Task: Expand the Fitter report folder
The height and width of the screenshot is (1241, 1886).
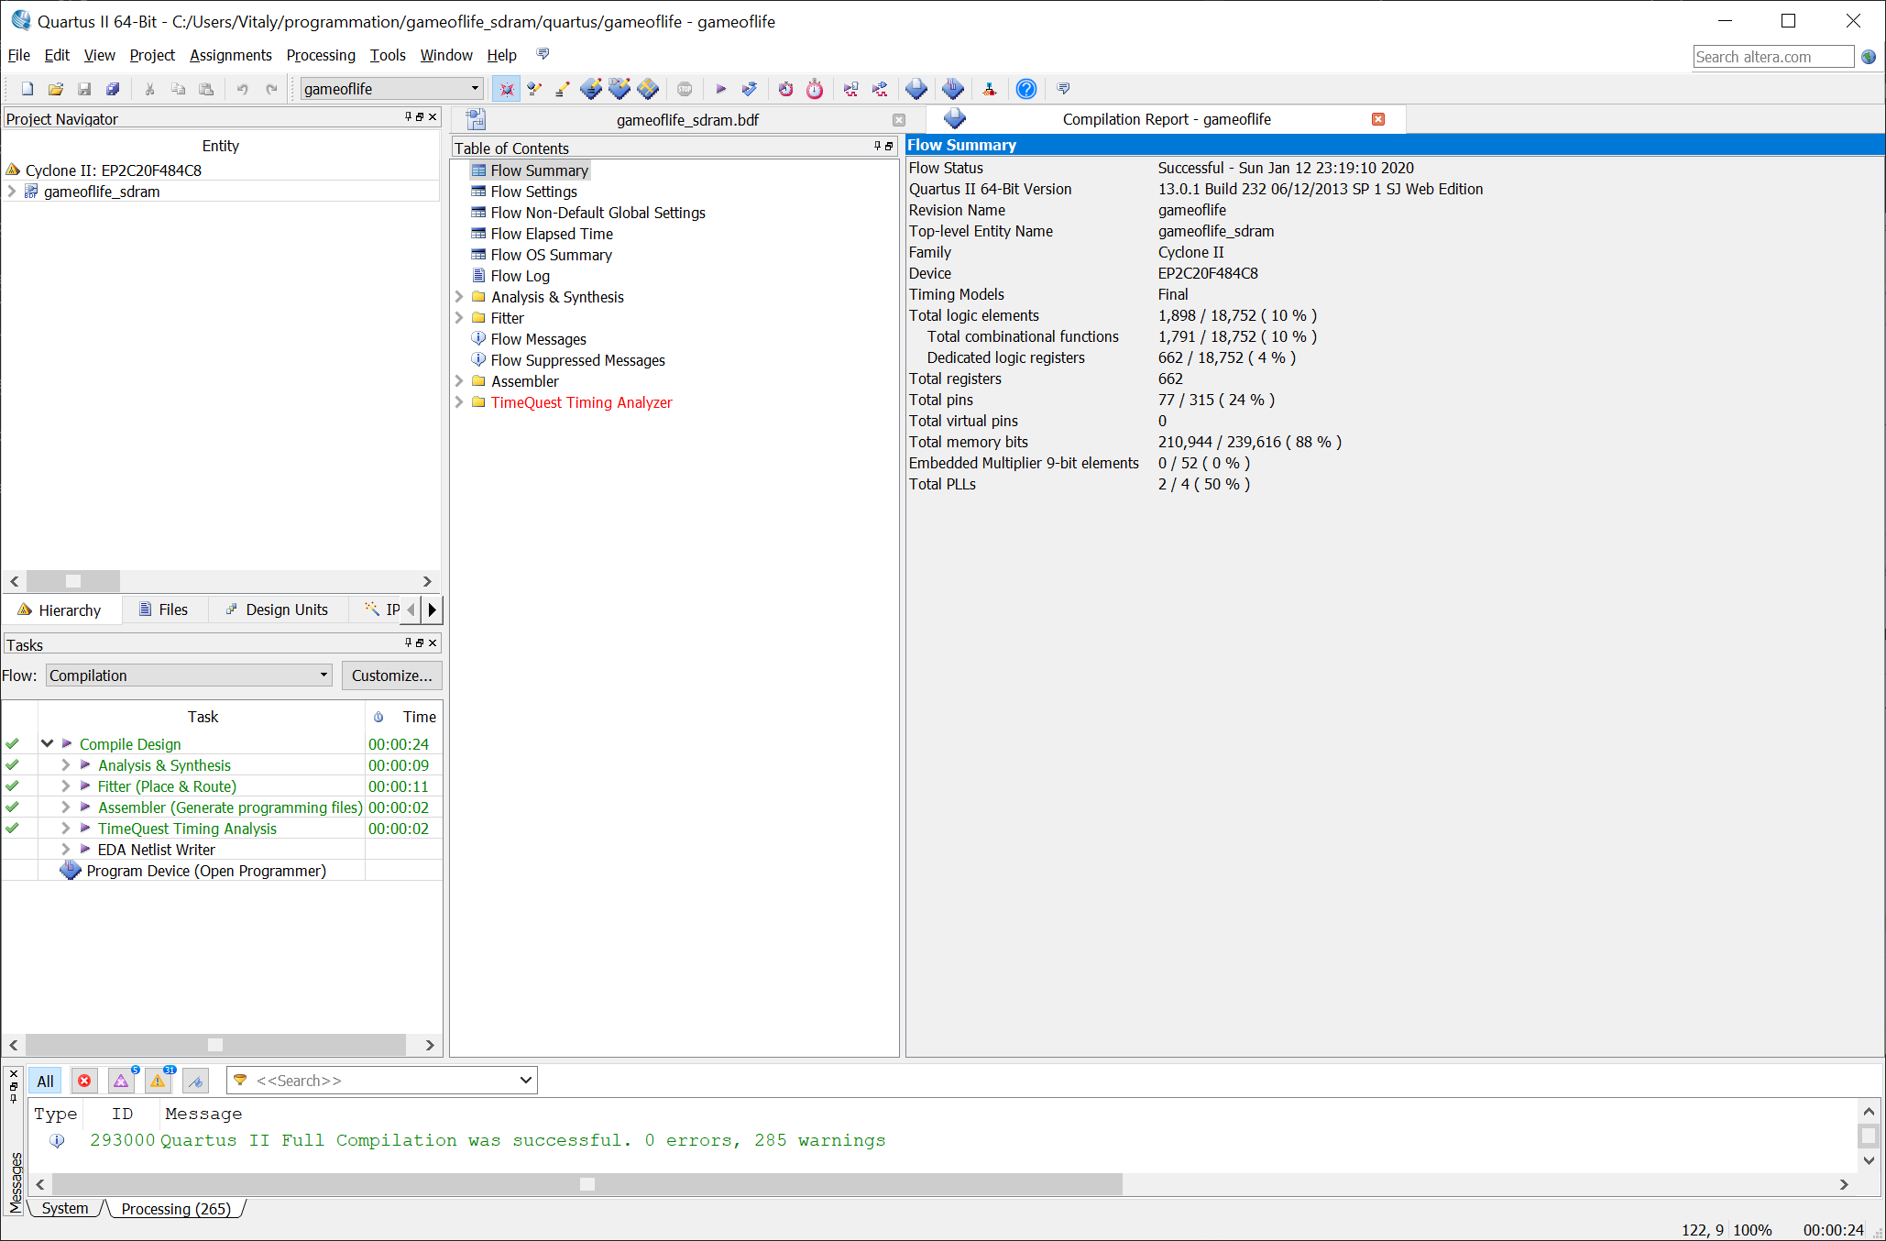Action: click(459, 318)
